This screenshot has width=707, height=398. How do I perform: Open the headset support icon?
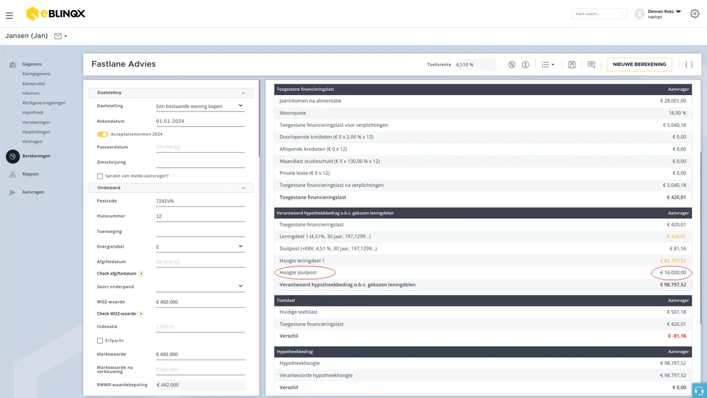pyautogui.click(x=699, y=390)
